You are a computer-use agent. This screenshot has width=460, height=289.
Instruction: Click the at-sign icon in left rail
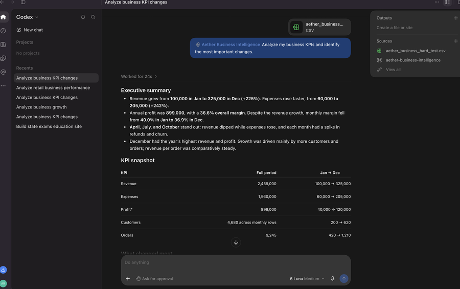coord(3,72)
